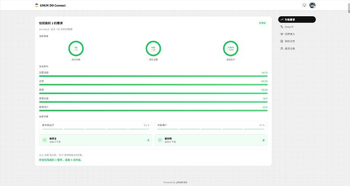The width and height of the screenshot is (350, 186).
Task: Click the 获赞用户 33/5 progress bar
Action: (x=153, y=110)
